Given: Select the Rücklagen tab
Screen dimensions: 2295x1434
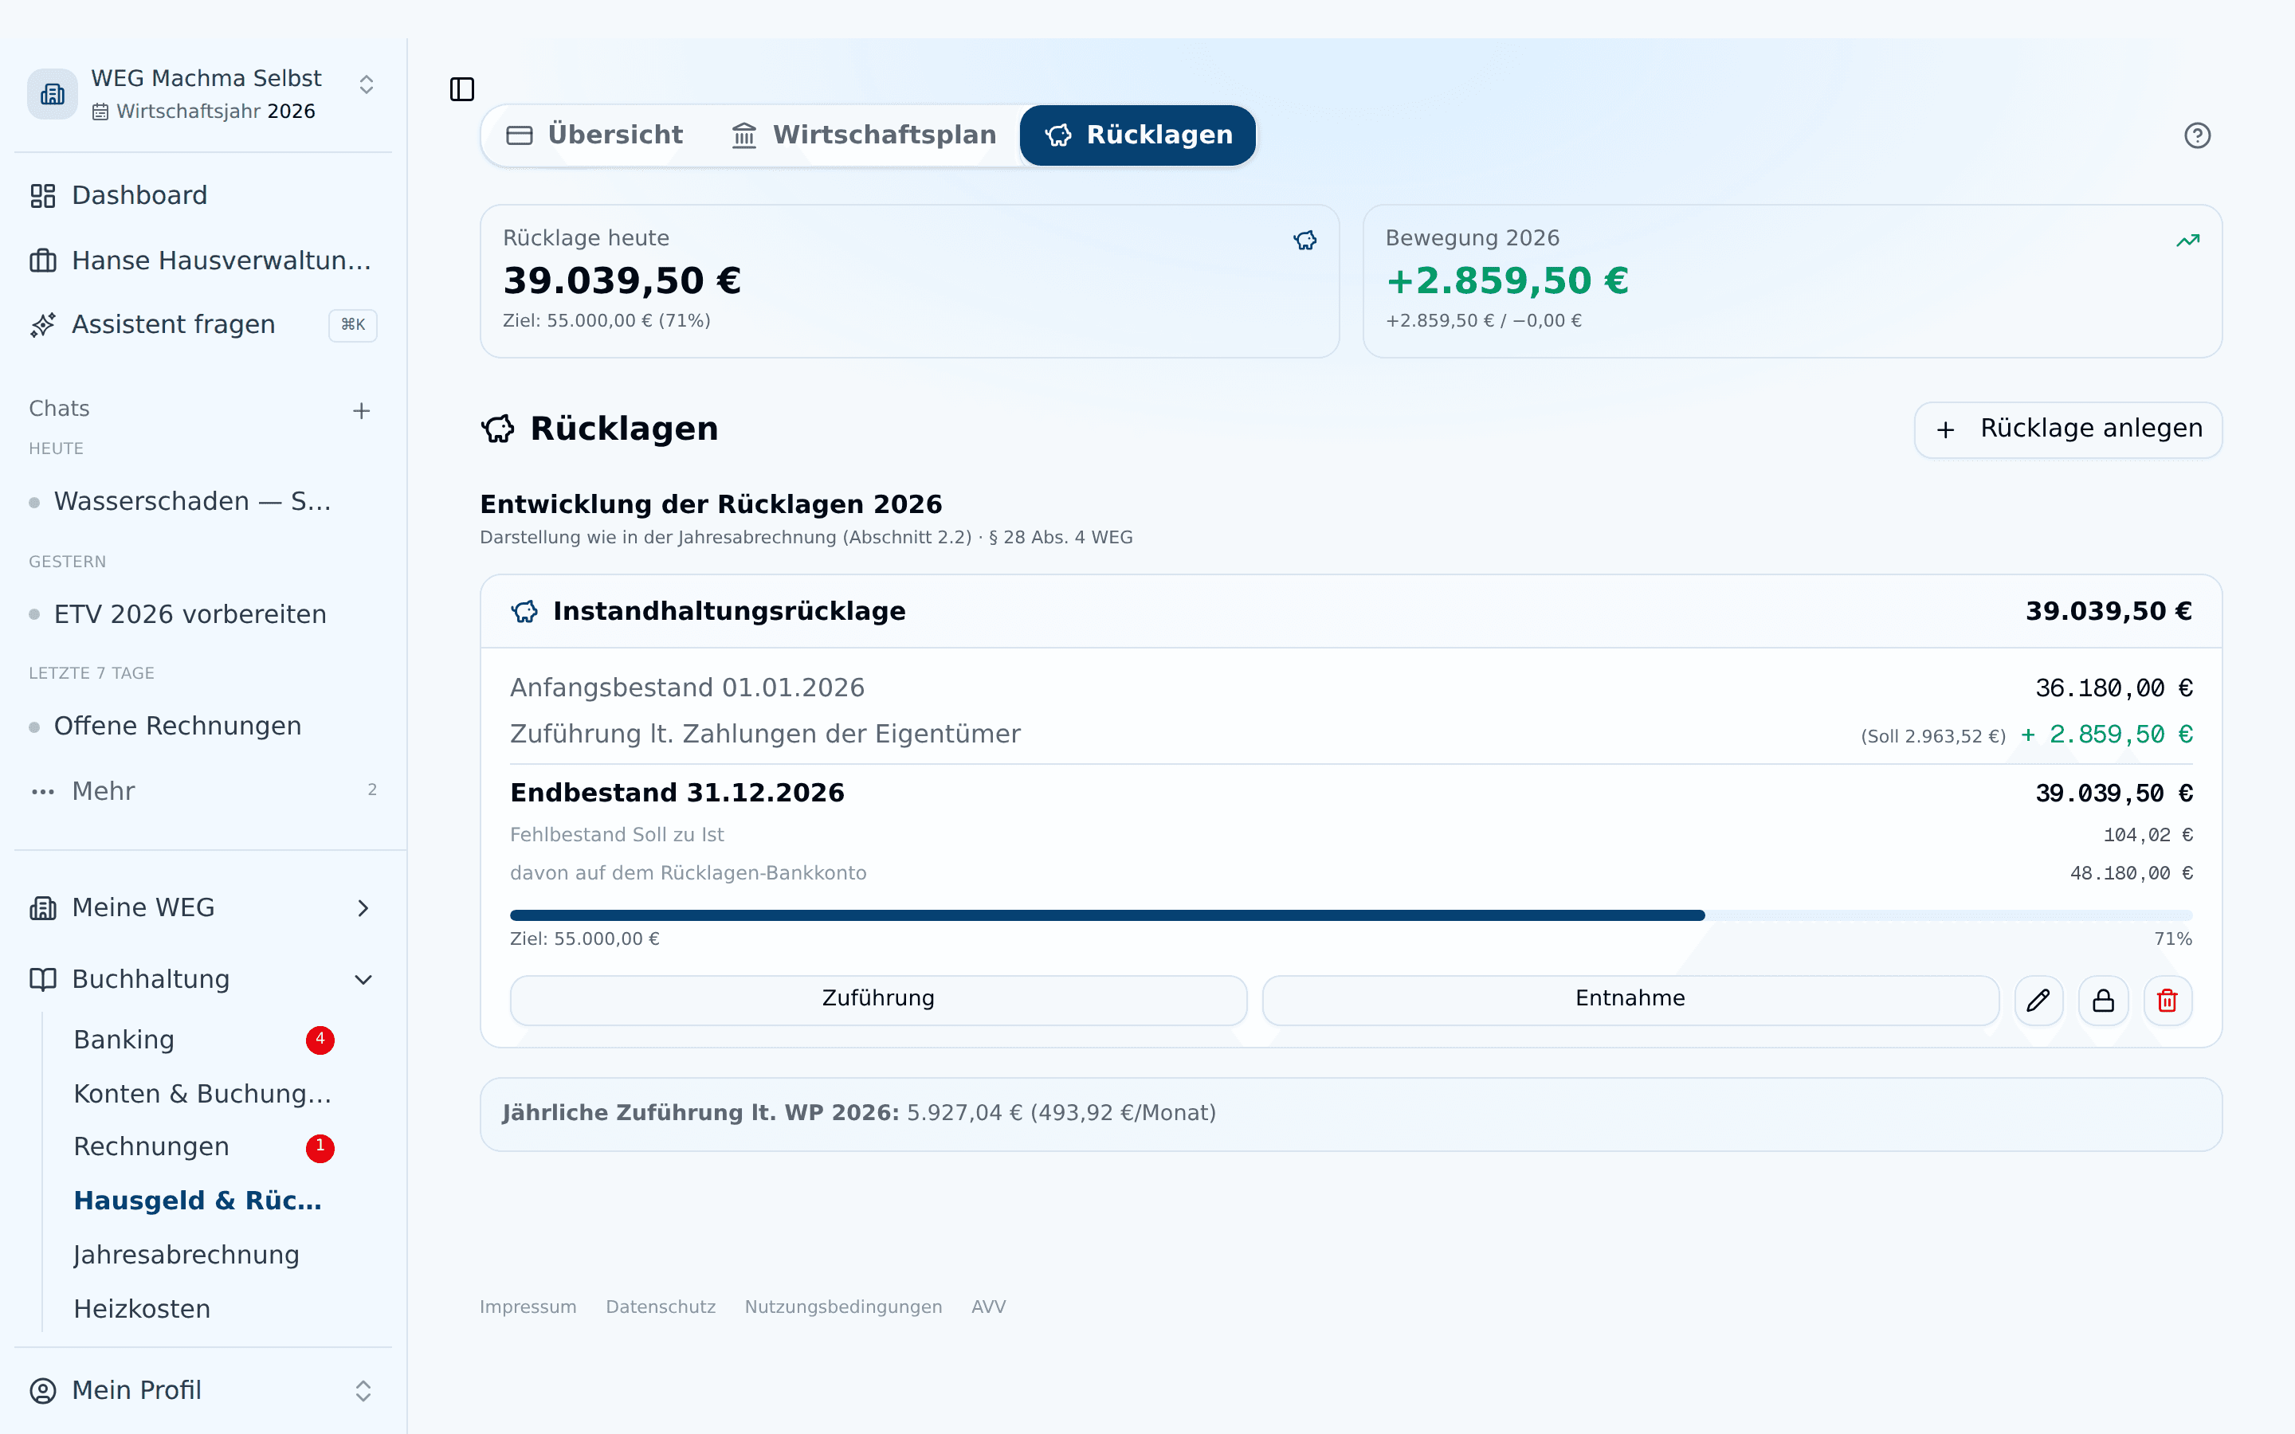Looking at the screenshot, I should pos(1138,135).
